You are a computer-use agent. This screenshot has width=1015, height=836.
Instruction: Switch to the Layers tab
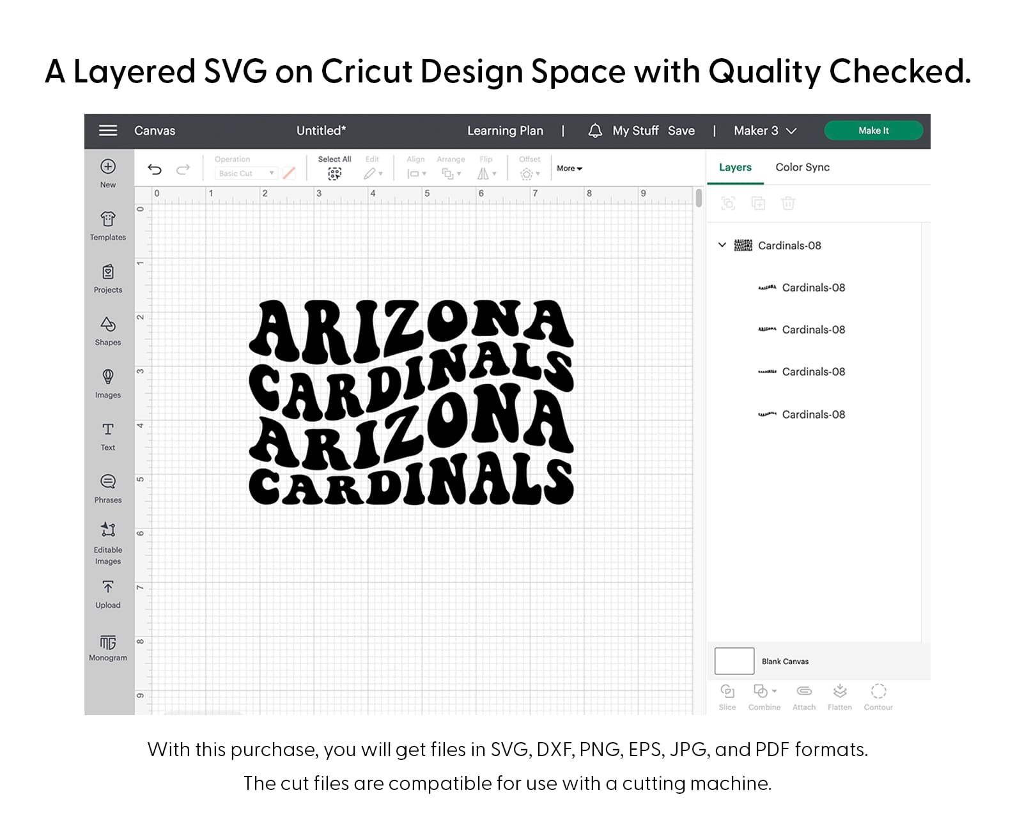point(735,167)
